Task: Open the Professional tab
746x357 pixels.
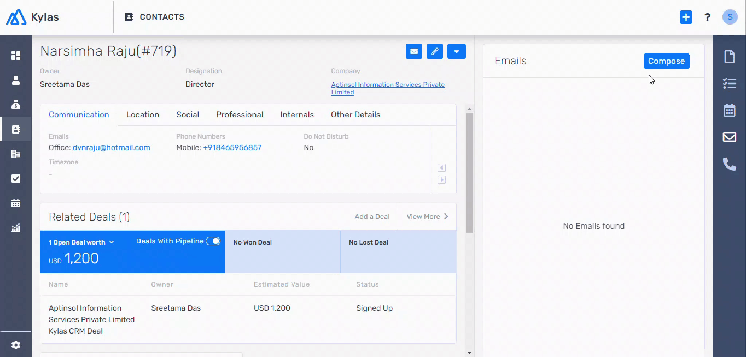Action: [x=240, y=115]
